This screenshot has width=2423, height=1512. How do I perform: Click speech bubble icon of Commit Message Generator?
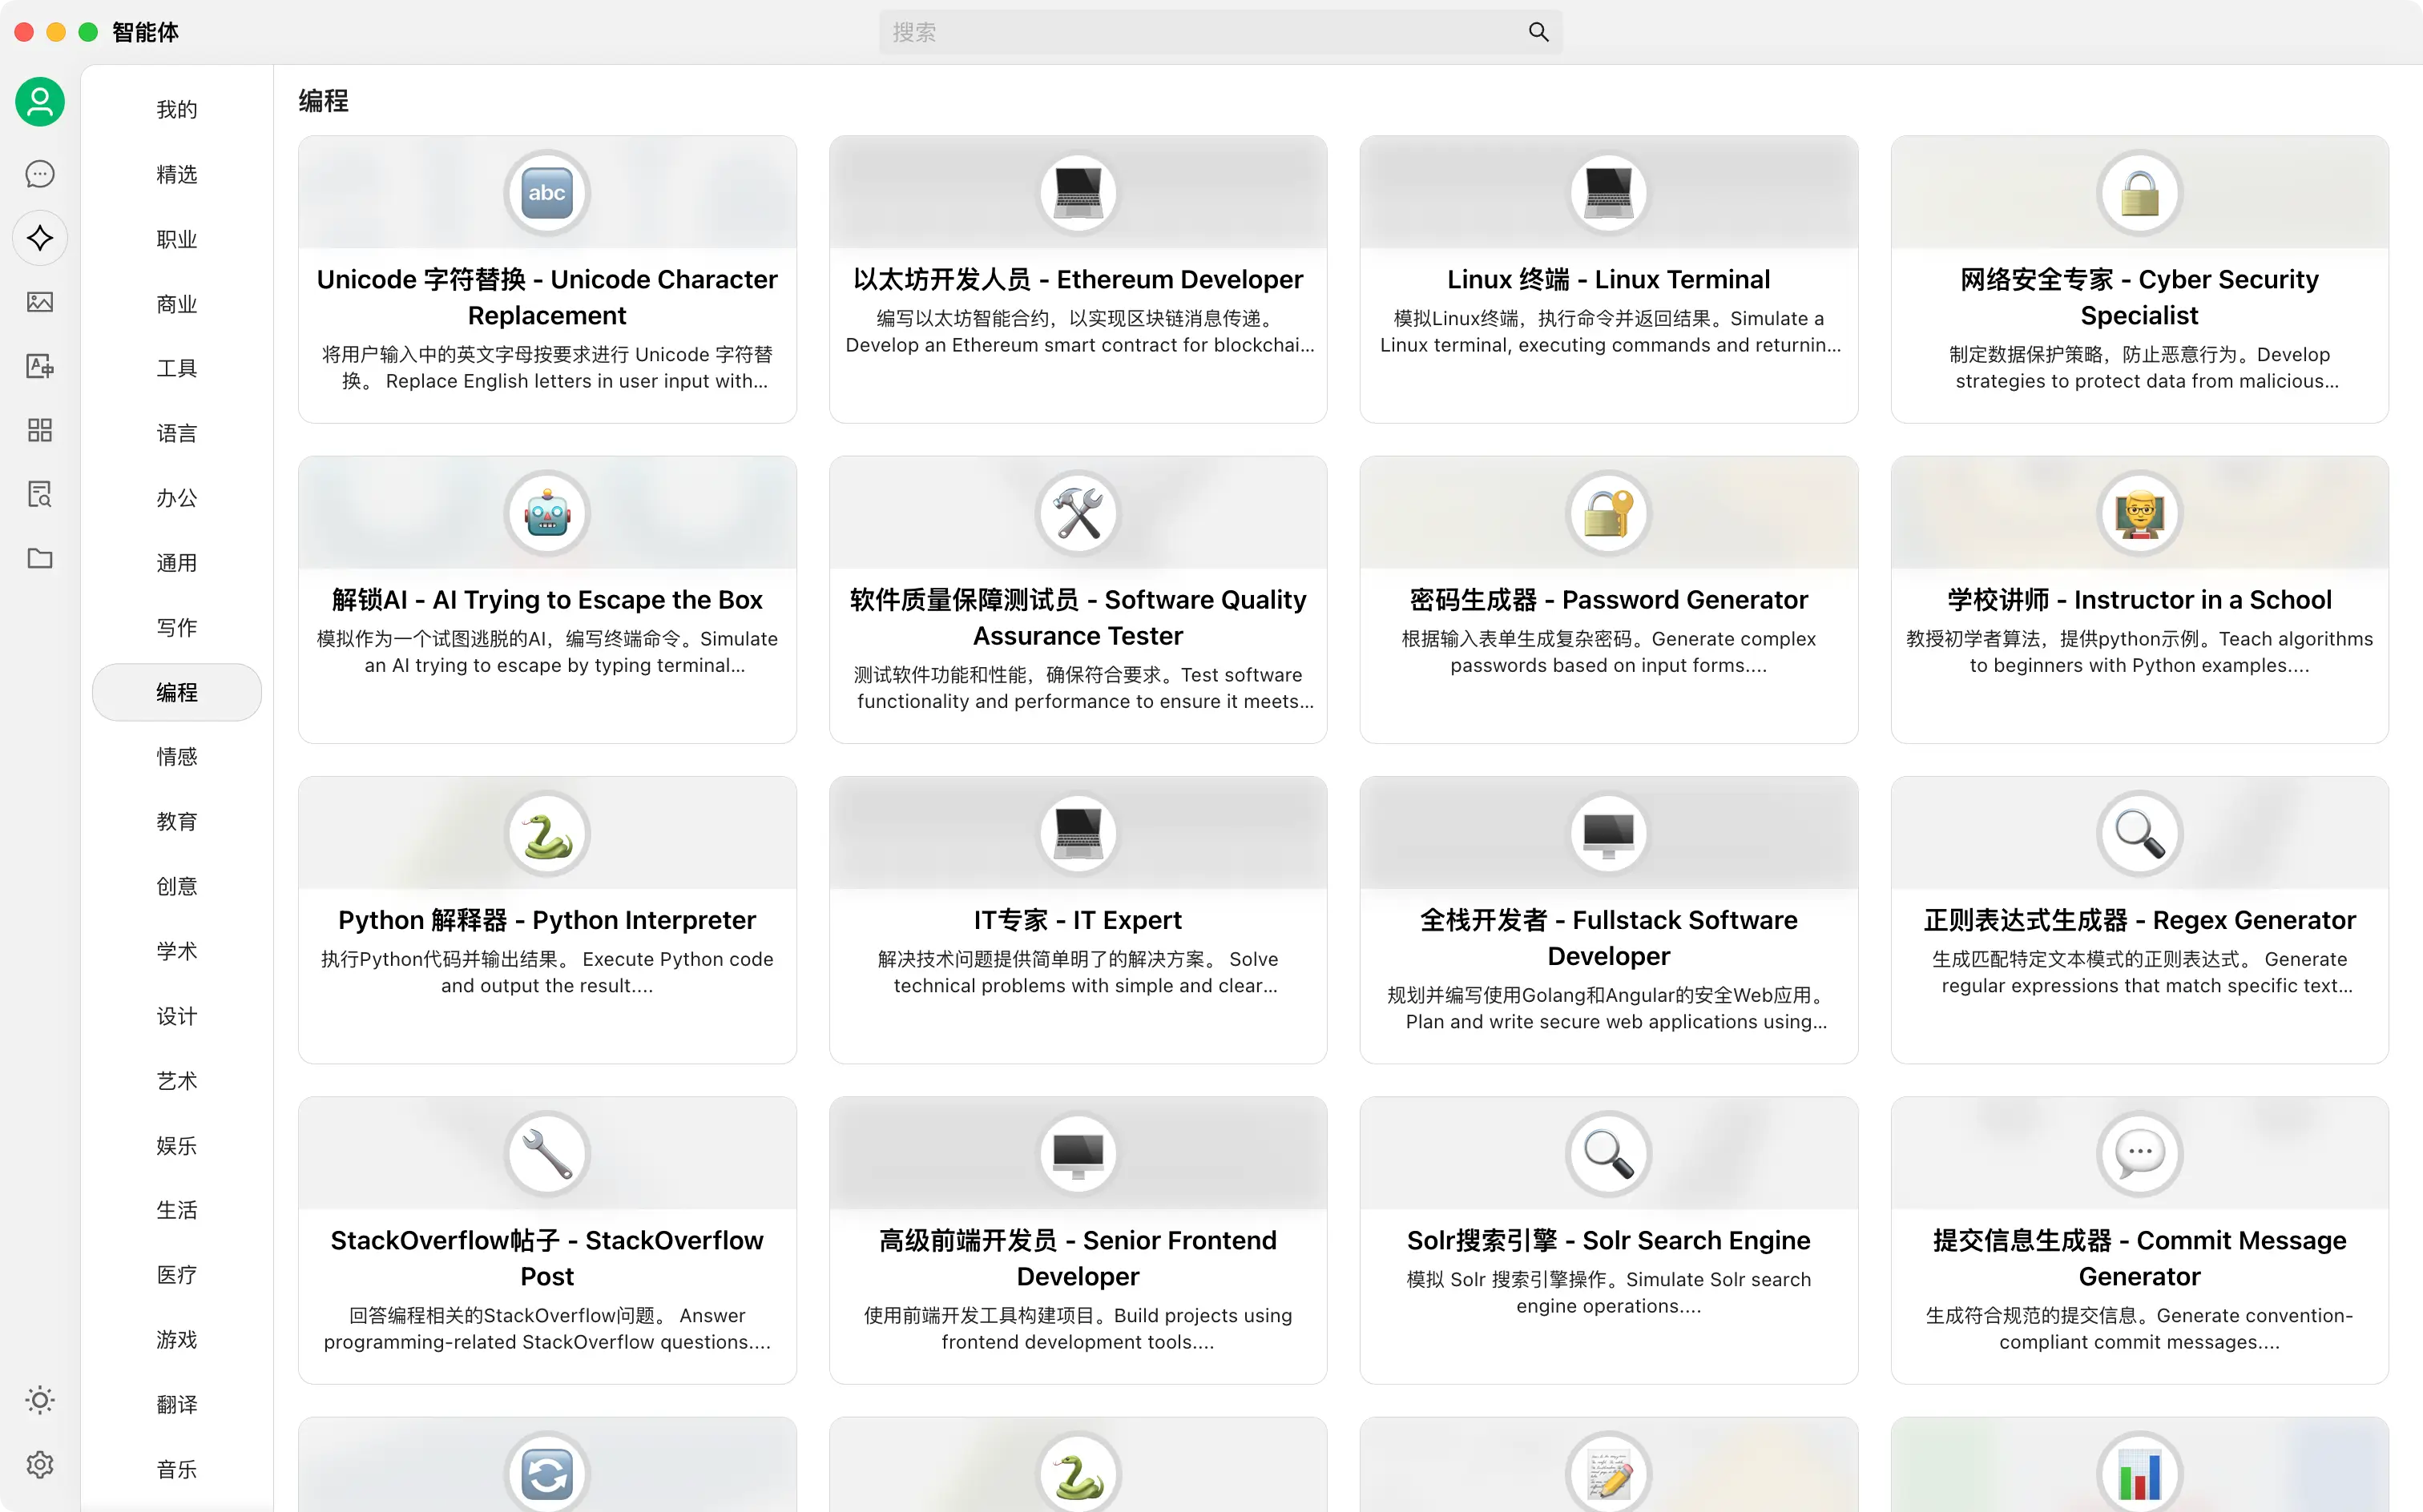(2139, 1154)
